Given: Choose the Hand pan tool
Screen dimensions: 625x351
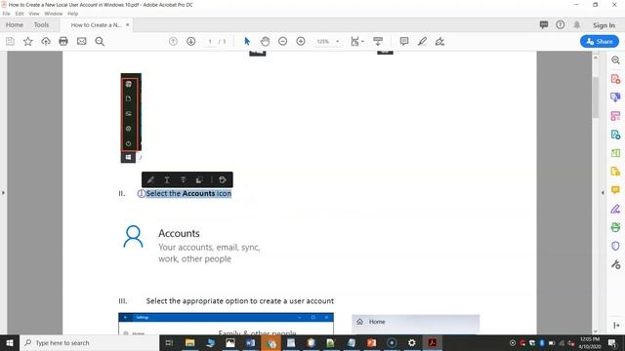Looking at the screenshot, I should (x=265, y=41).
